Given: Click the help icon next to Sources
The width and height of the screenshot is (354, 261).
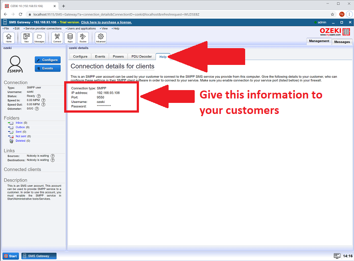Looking at the screenshot, I should coord(53,156).
